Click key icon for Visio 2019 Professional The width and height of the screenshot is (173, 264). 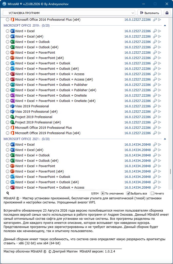[155, 106]
